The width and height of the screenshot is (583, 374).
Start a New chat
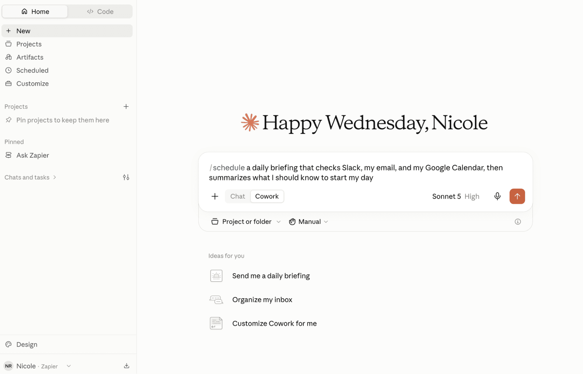coord(67,31)
